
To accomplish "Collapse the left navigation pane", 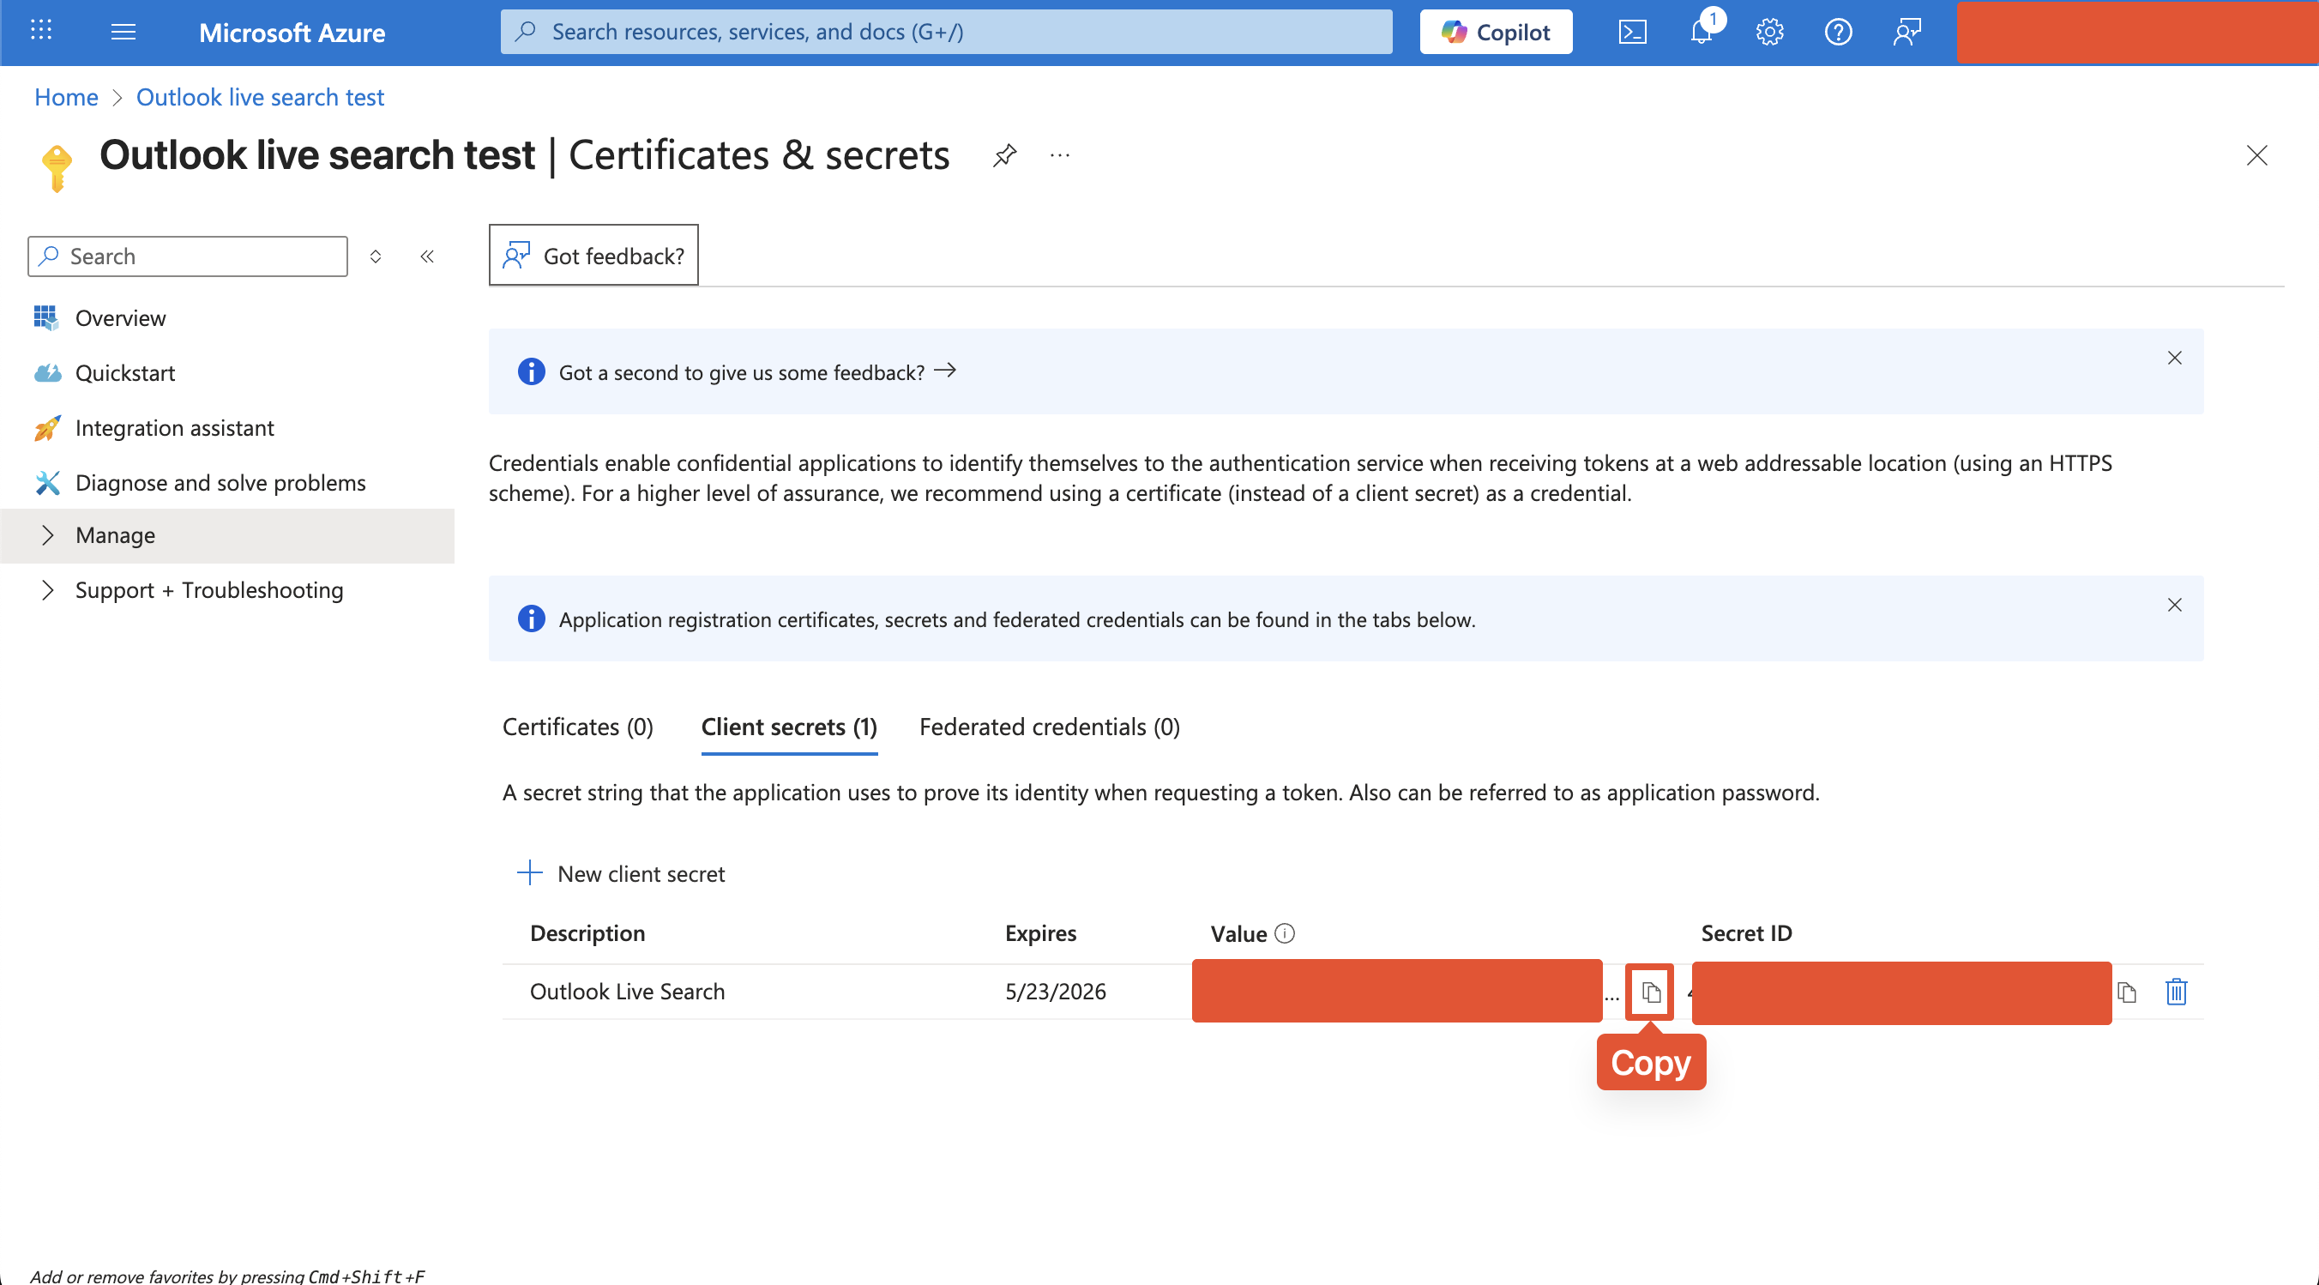I will click(427, 256).
